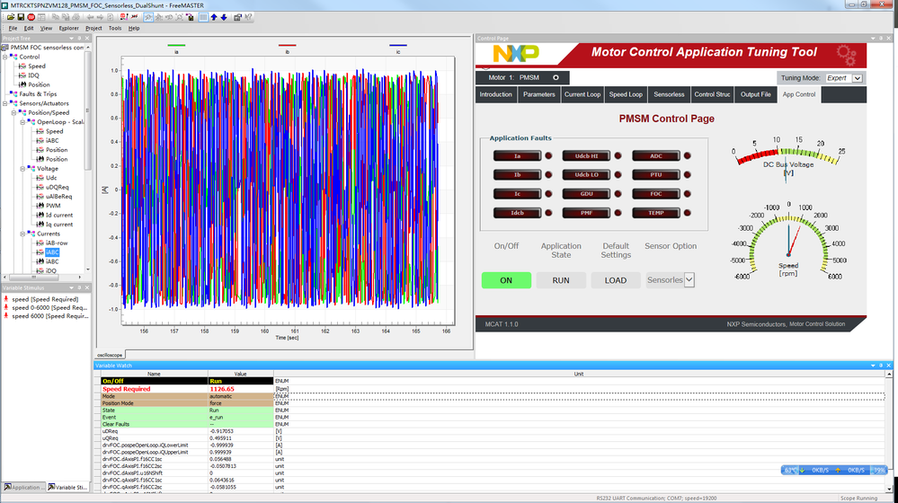The image size is (898, 503).
Task: Open uDQReq scope in Voltage group
Action: (58, 187)
